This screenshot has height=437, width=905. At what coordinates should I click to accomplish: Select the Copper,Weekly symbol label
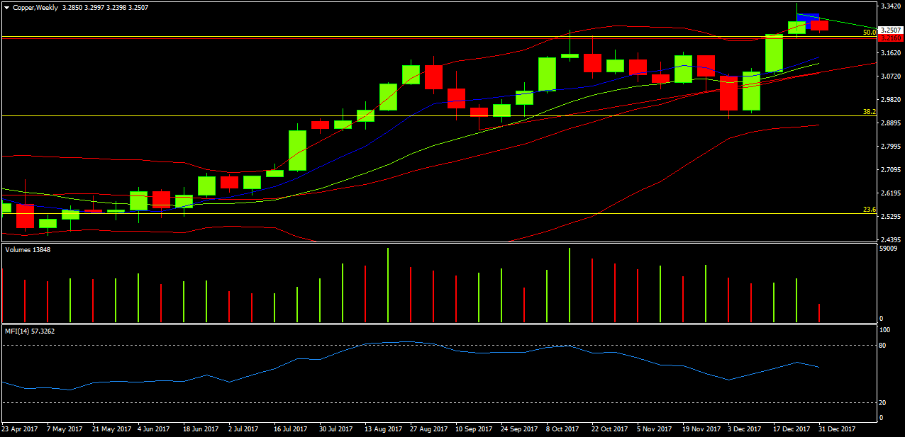(x=35, y=7)
